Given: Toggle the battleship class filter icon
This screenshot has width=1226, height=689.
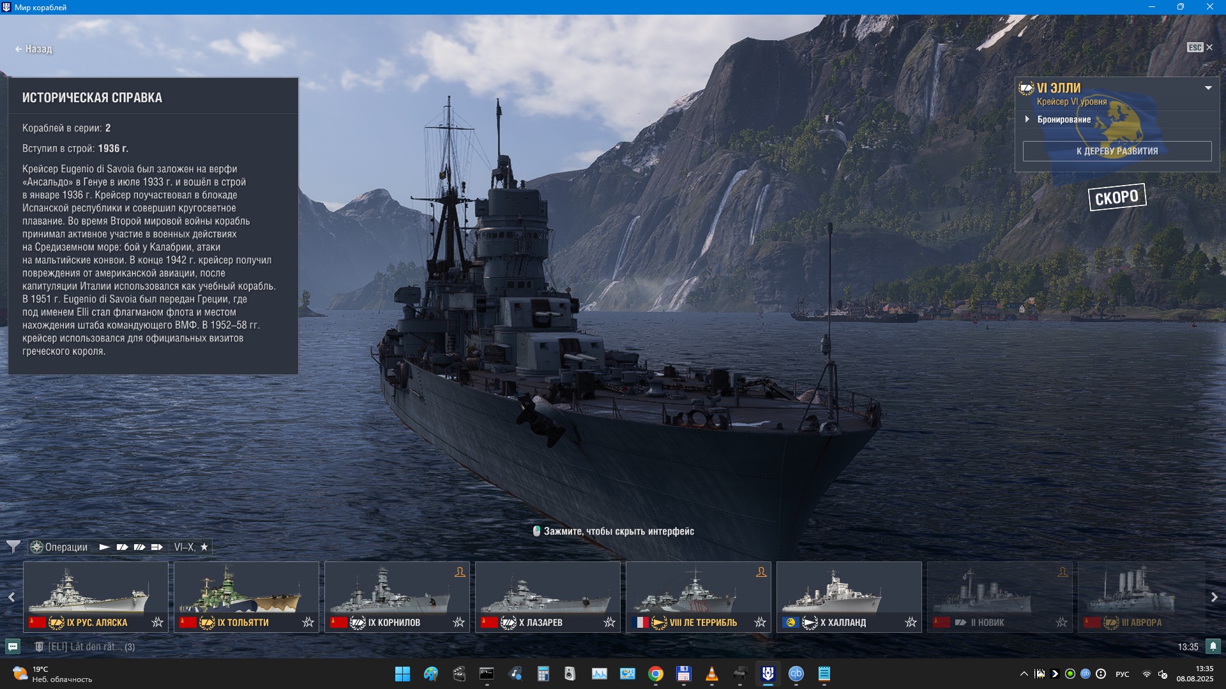Looking at the screenshot, I should [139, 547].
